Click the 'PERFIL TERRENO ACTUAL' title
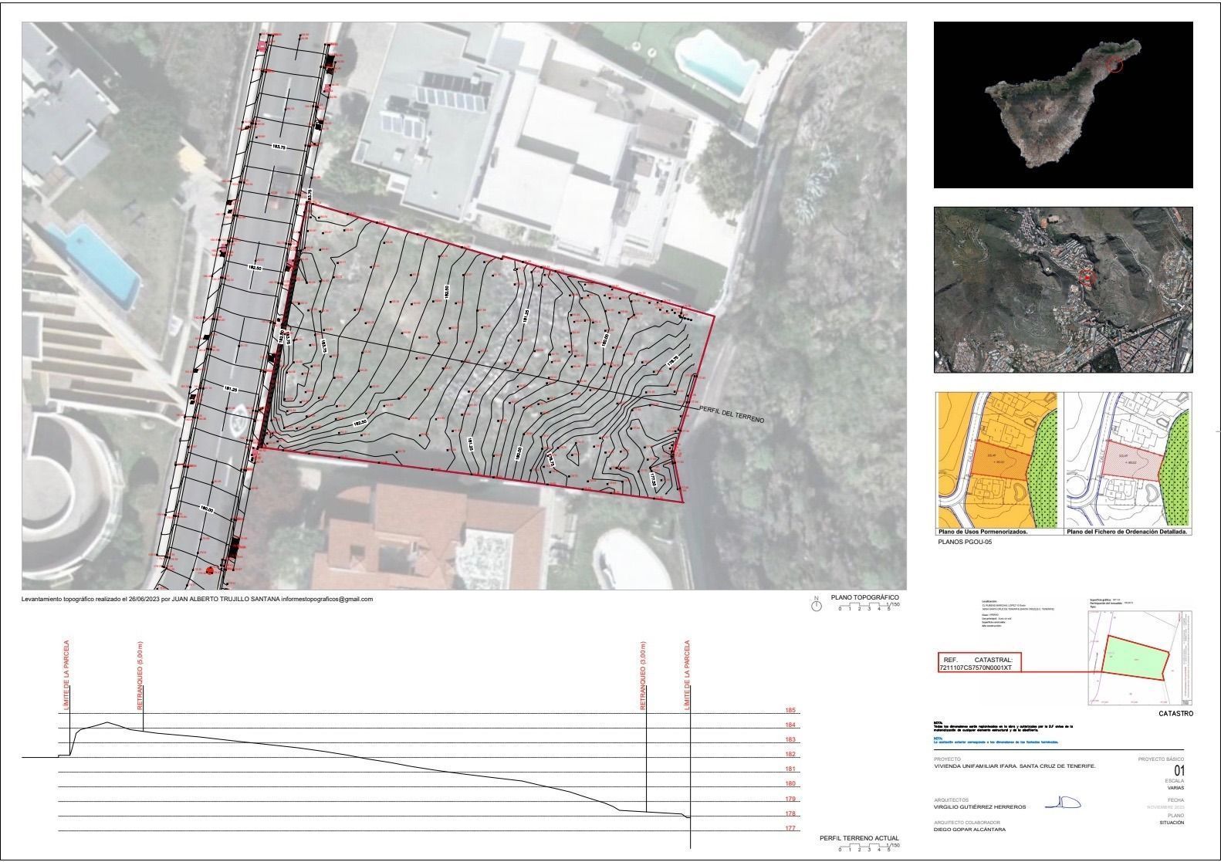The height and width of the screenshot is (862, 1221). point(859,838)
